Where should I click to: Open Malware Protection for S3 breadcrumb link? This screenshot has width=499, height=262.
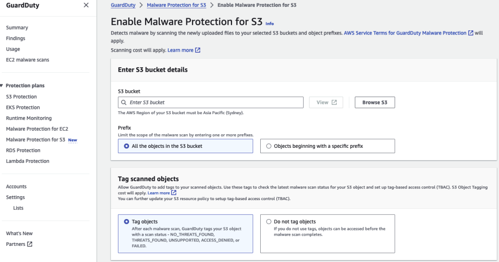pyautogui.click(x=176, y=5)
